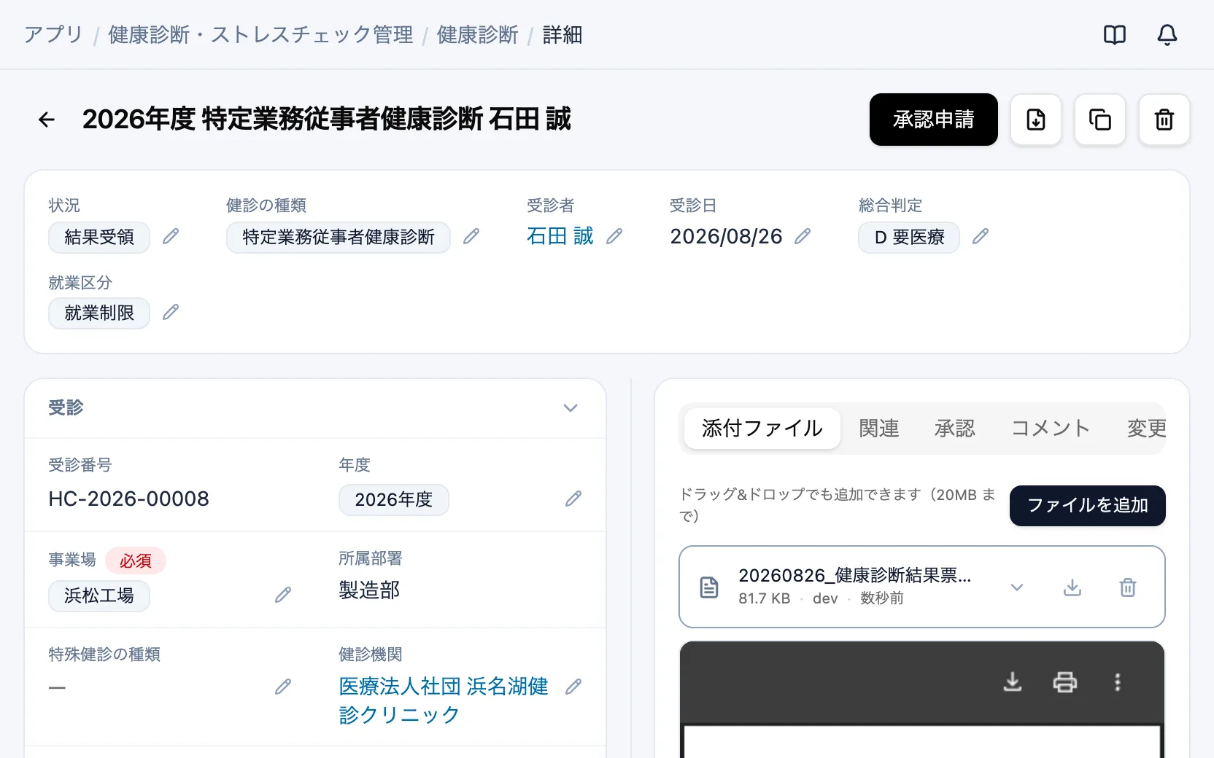
Task: Edit the 健診機関 pencil icon
Action: [x=573, y=687]
